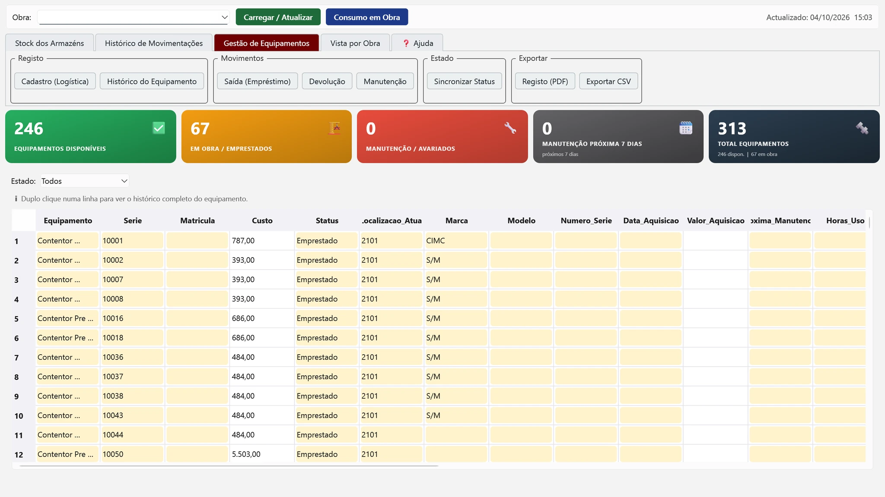Image resolution: width=885 pixels, height=497 pixels.
Task: Click the 67 Em Obra / Emprestados card
Action: [x=267, y=136]
